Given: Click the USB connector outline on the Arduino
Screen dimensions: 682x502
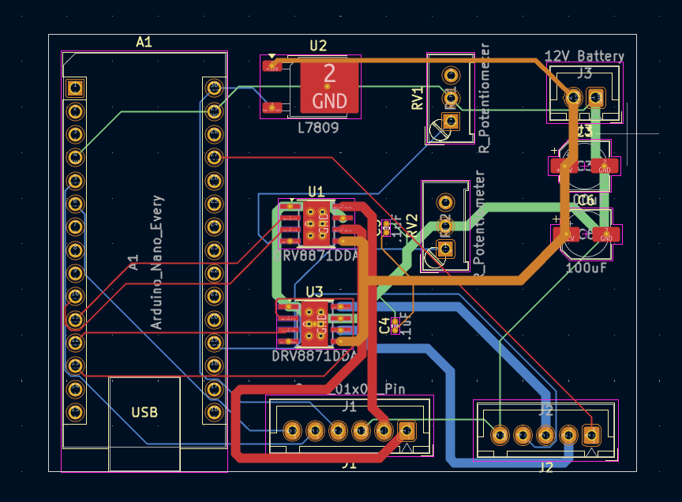Looking at the screenshot, I should click(x=144, y=412).
